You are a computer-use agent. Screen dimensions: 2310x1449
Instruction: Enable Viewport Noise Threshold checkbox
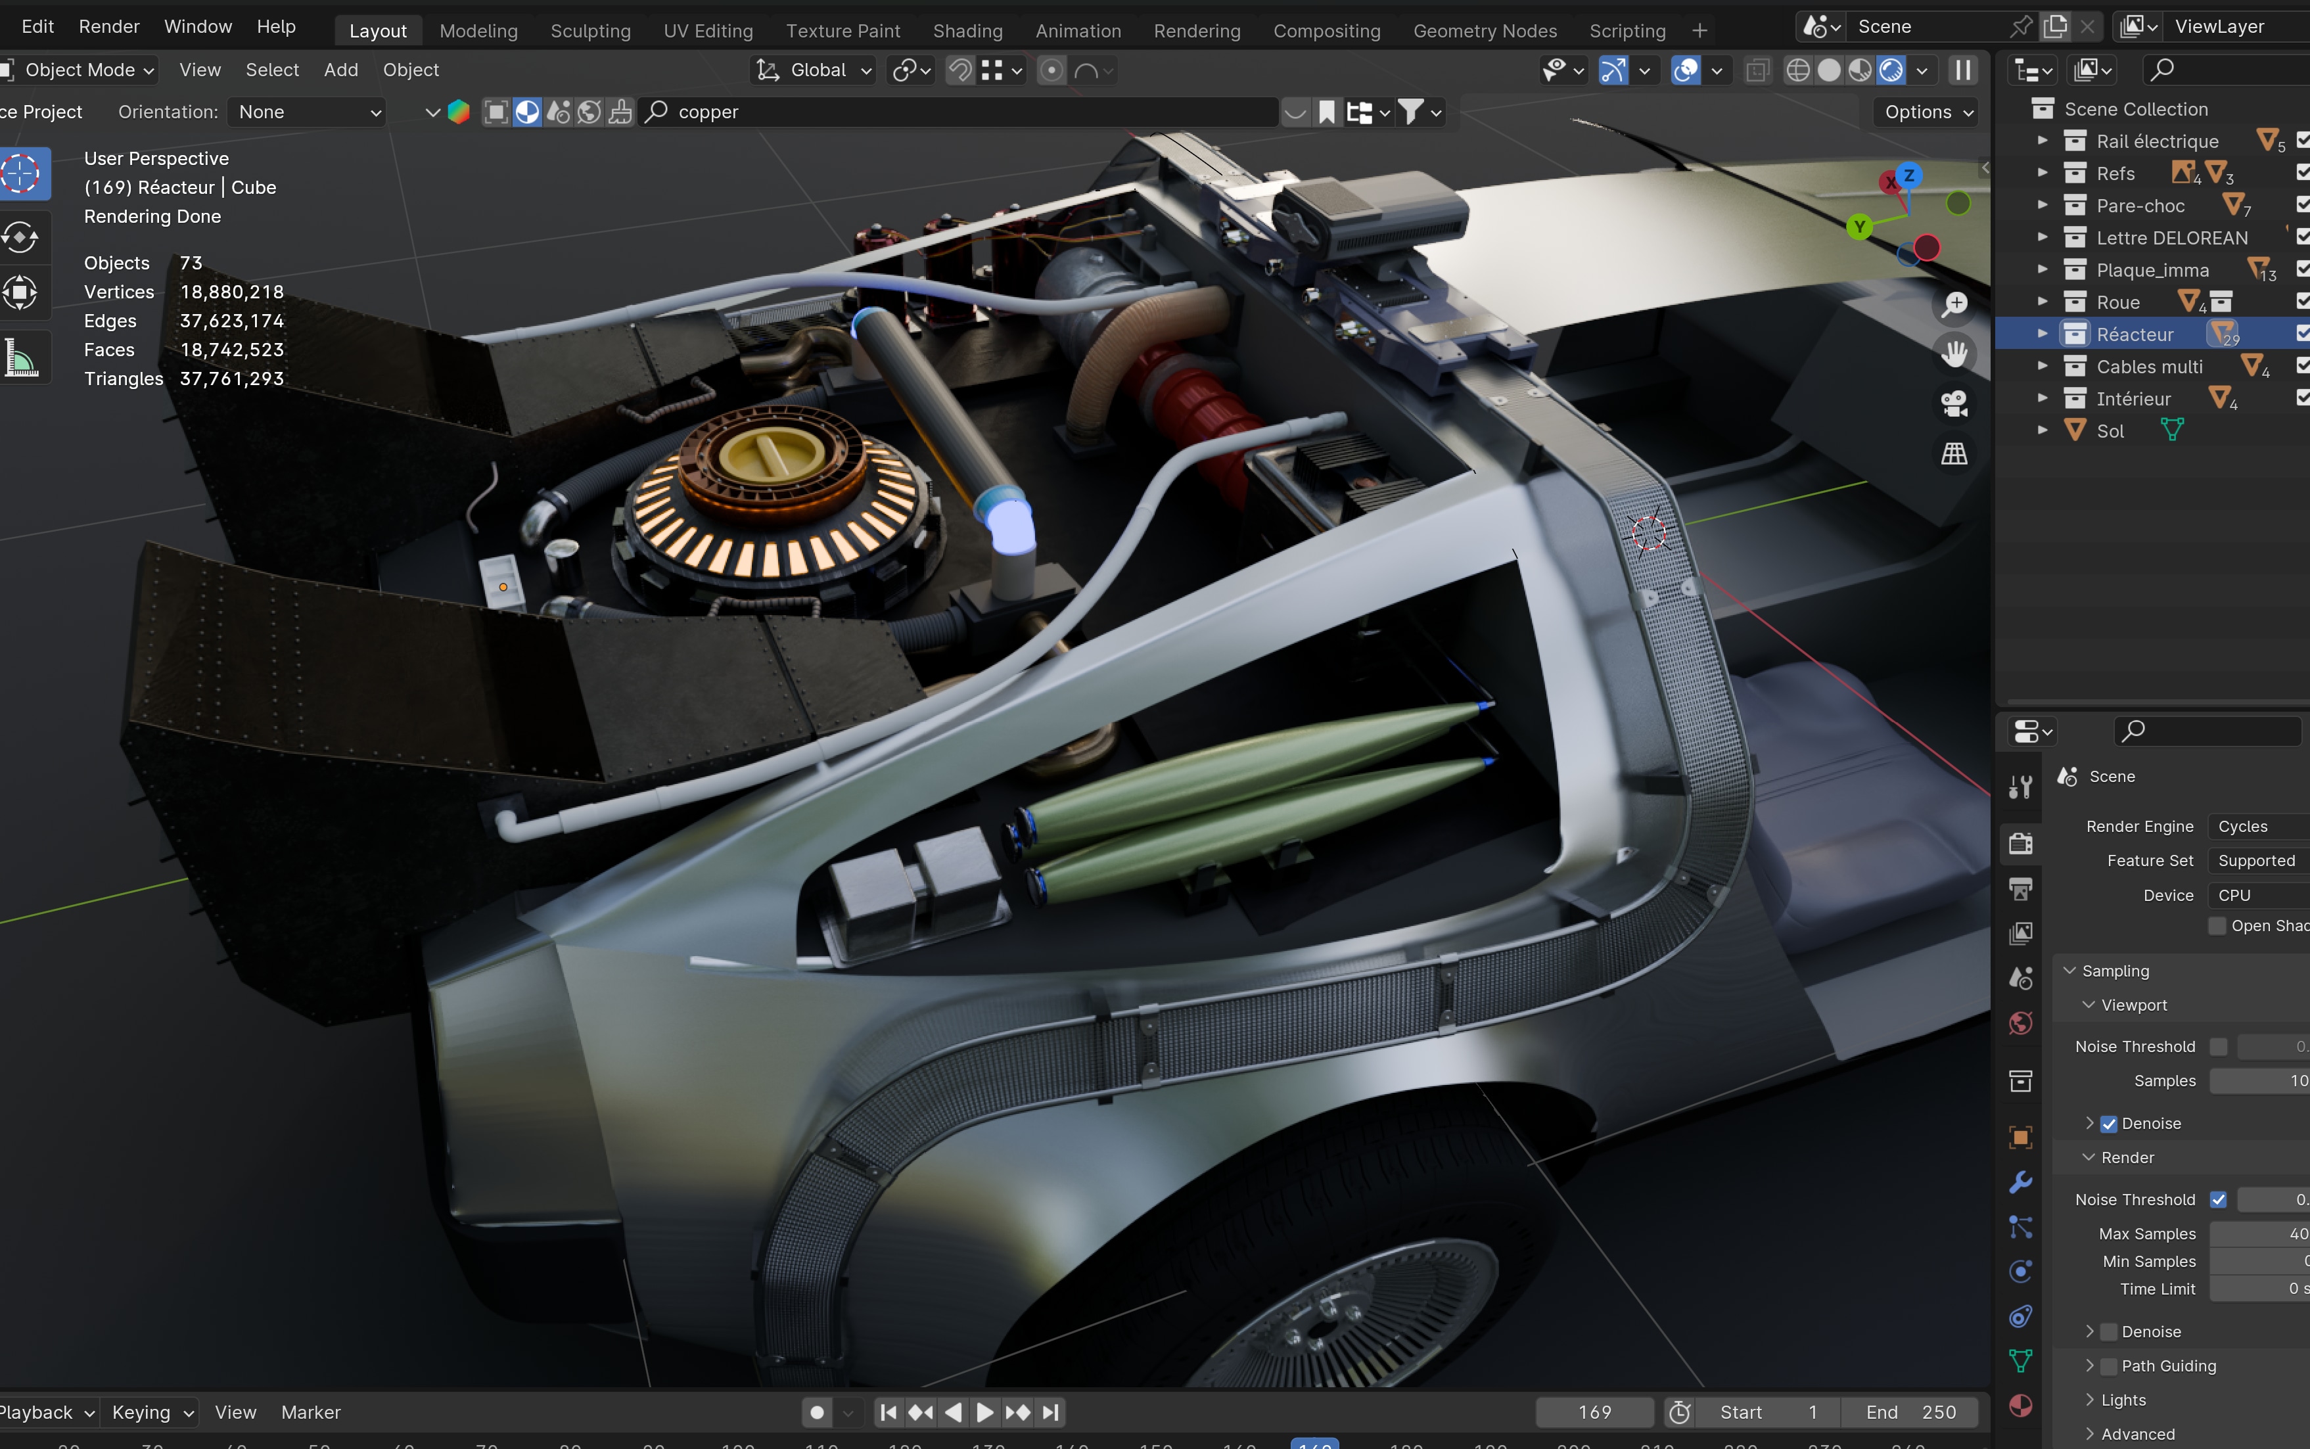coord(2218,1046)
